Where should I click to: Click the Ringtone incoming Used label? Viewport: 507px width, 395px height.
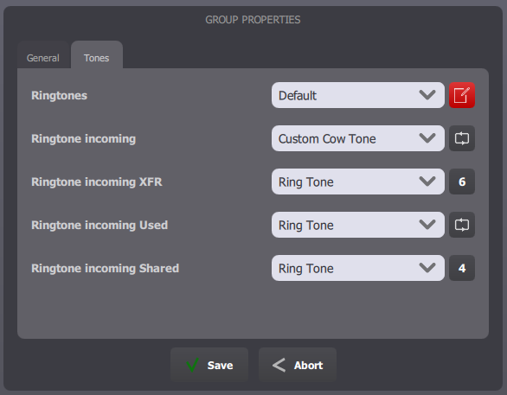(99, 225)
